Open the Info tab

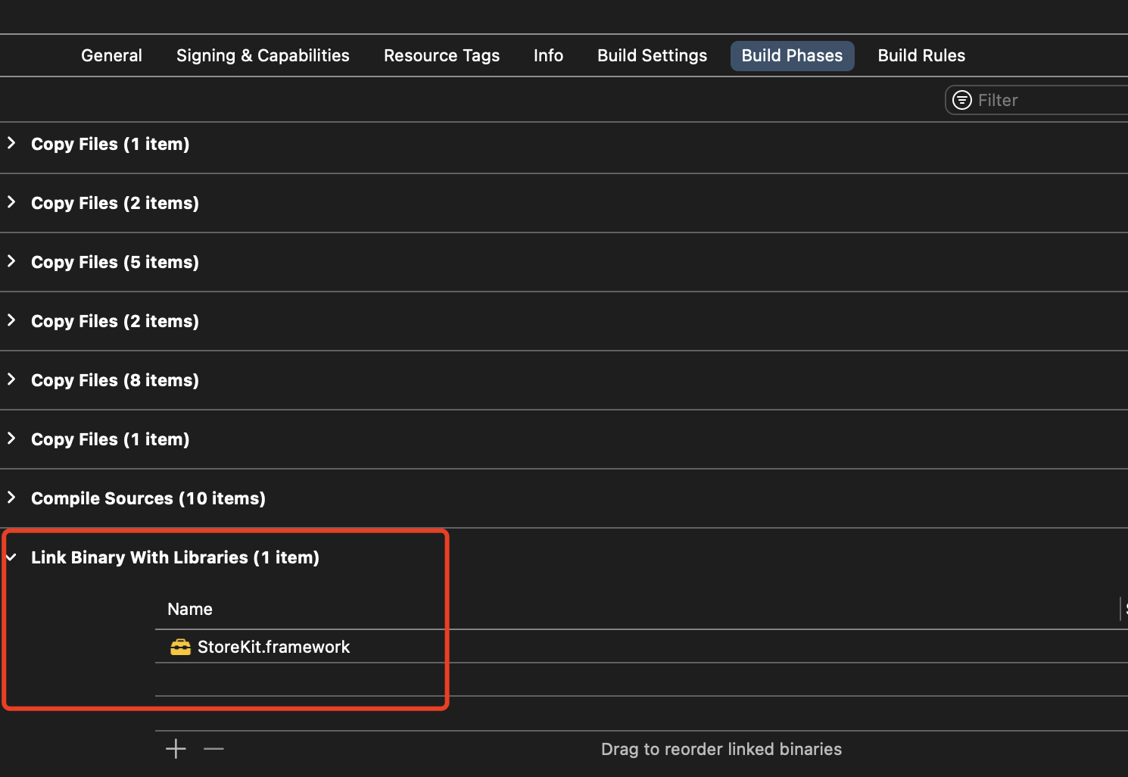pos(548,55)
